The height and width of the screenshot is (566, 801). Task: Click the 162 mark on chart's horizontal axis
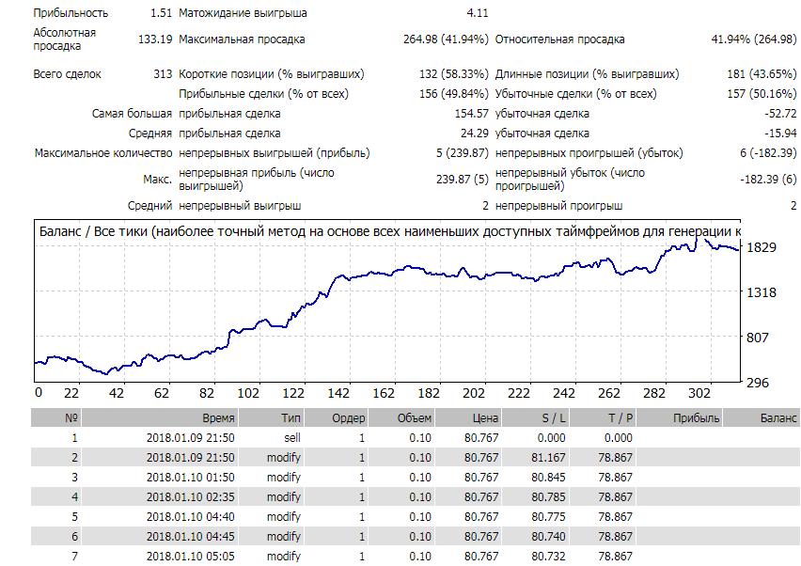[x=384, y=393]
